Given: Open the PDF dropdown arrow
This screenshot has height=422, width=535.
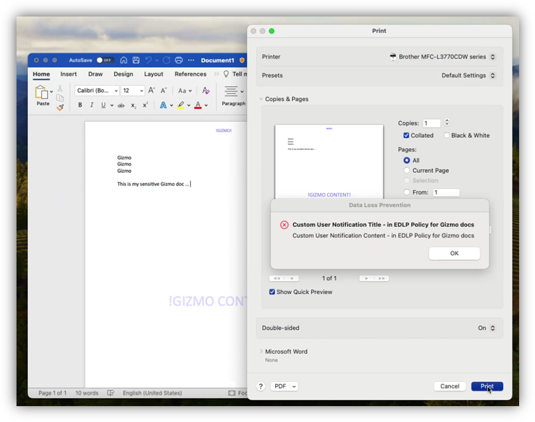Looking at the screenshot, I should (x=294, y=386).
